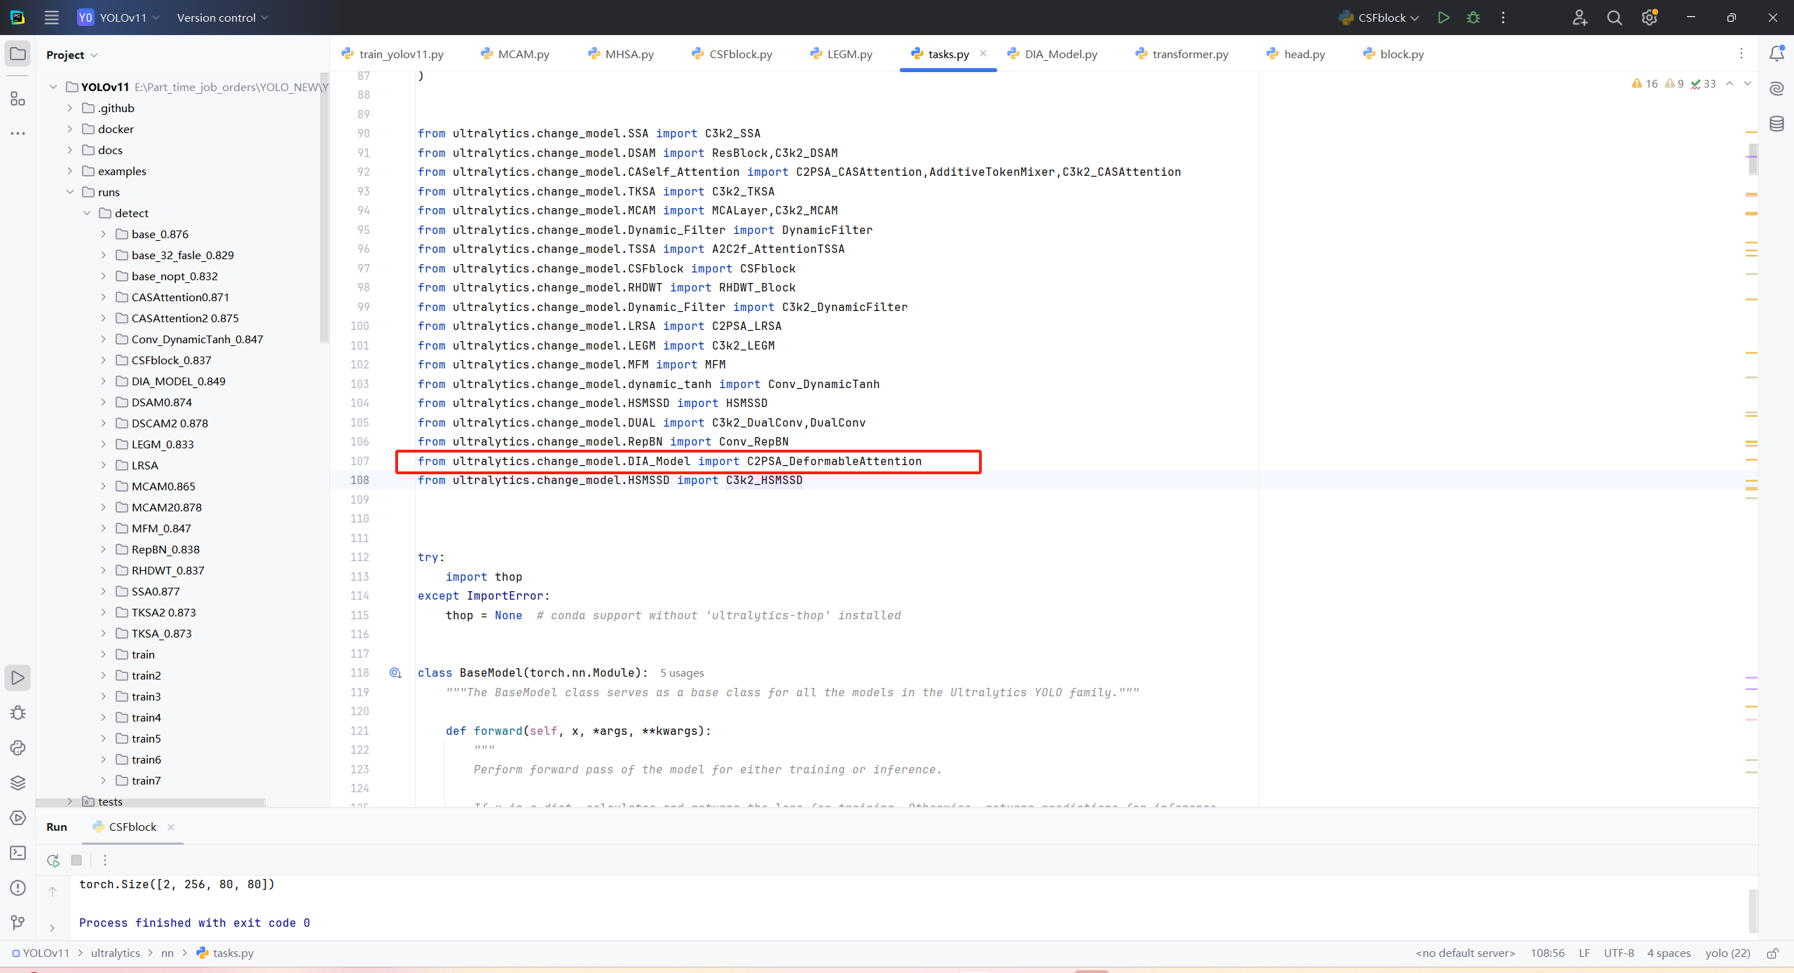Open the Database tool window icon
The width and height of the screenshot is (1794, 973).
(x=1776, y=124)
